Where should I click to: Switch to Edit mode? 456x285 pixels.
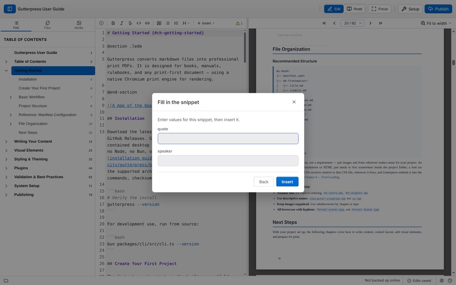tap(334, 9)
